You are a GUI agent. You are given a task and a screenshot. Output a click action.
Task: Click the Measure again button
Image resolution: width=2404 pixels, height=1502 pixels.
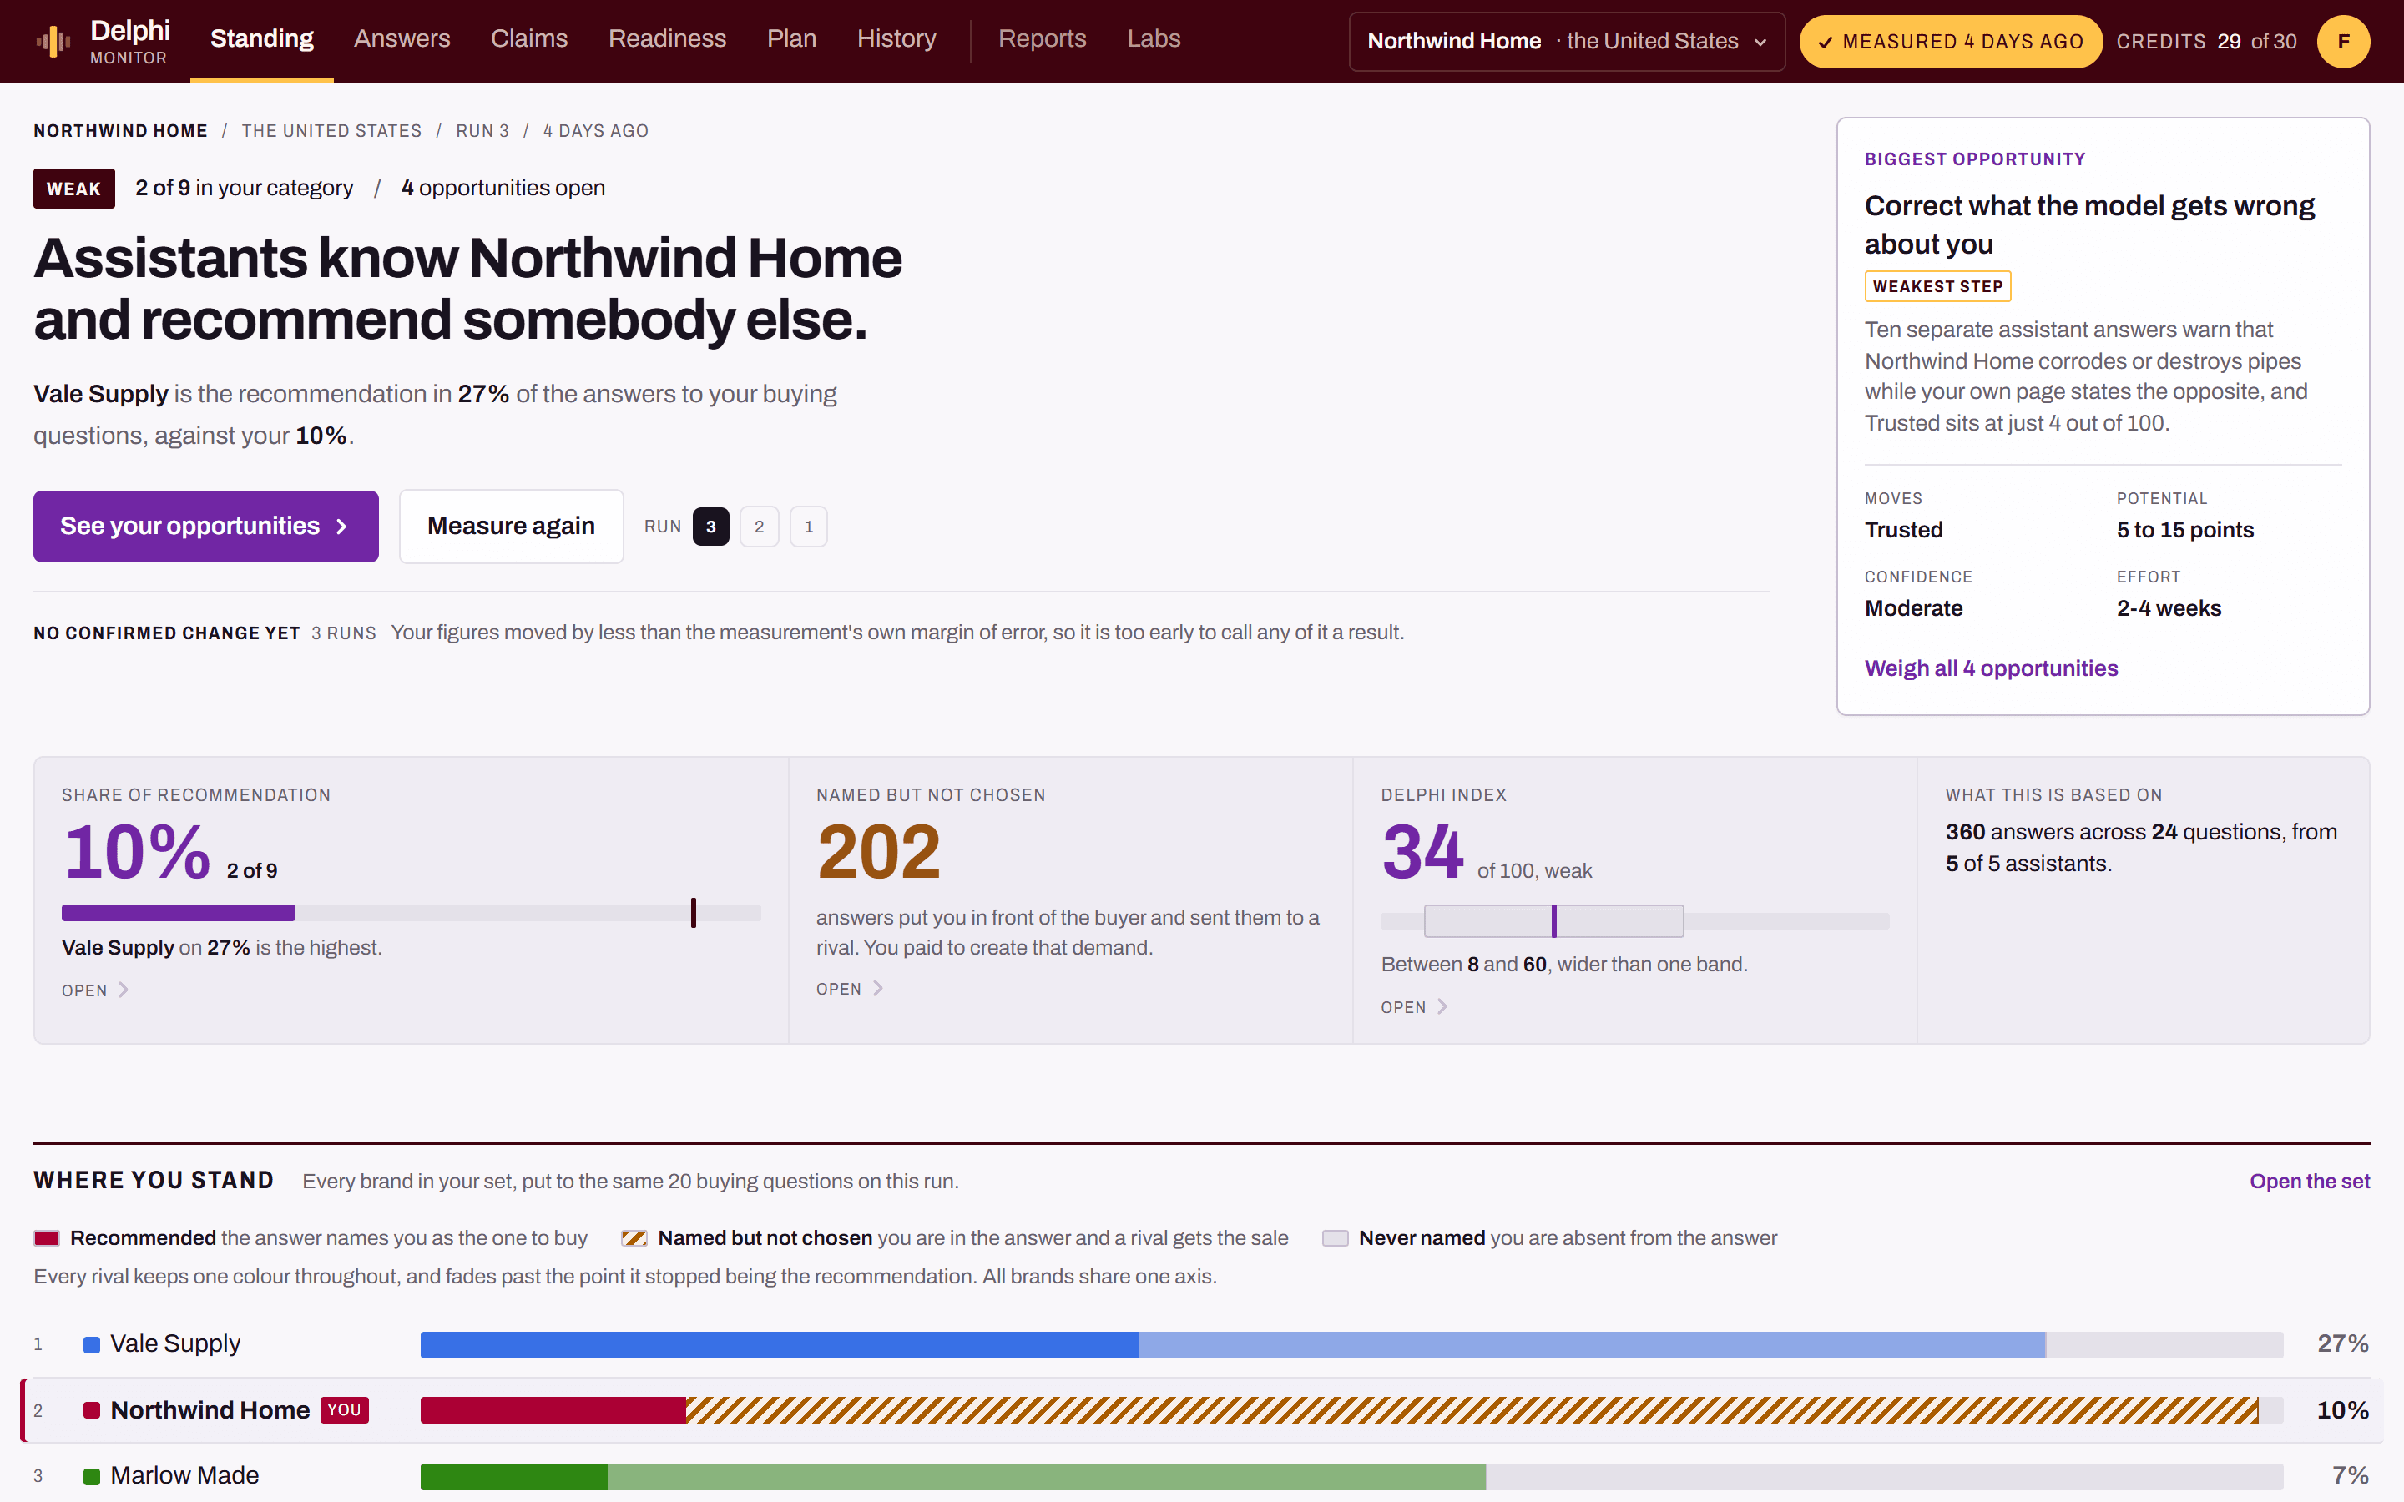(512, 527)
